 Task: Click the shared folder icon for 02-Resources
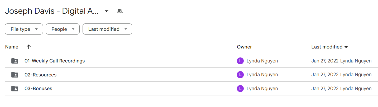click(x=15, y=75)
